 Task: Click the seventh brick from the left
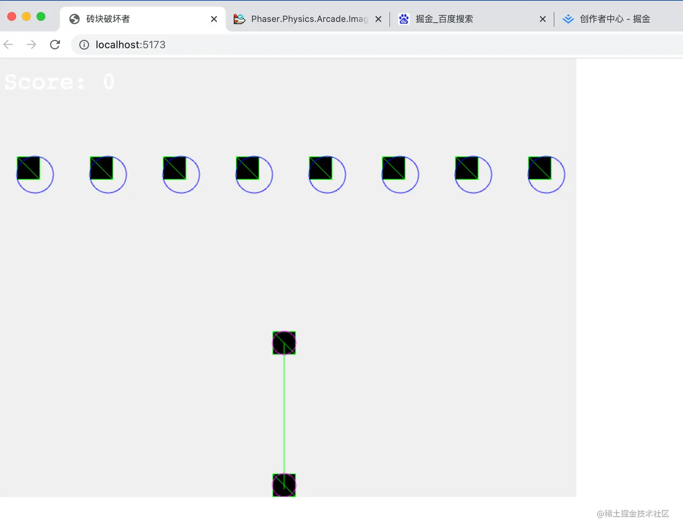click(x=467, y=168)
